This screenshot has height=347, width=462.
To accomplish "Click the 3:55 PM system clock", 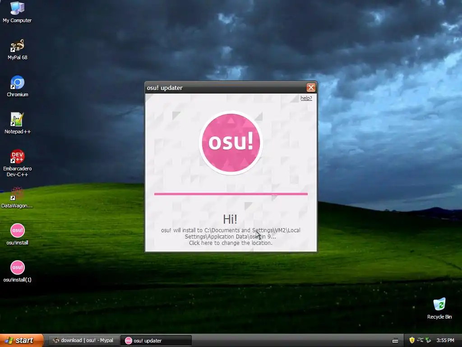I will tap(445, 340).
